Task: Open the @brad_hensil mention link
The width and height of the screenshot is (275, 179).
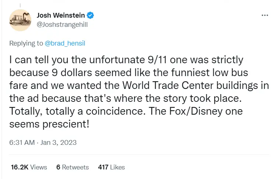Action: click(x=65, y=43)
